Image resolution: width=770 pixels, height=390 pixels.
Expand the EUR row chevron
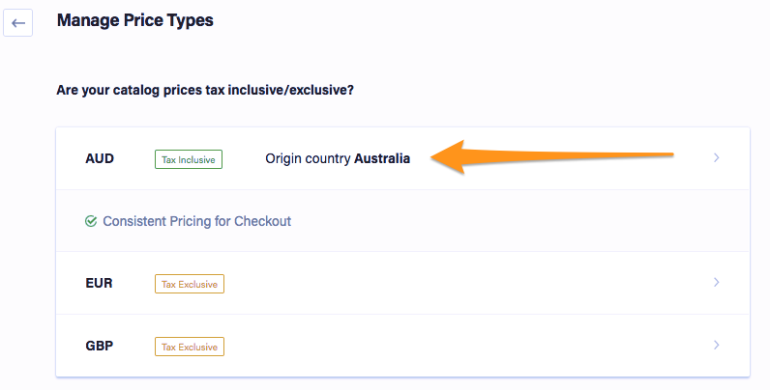tap(716, 282)
